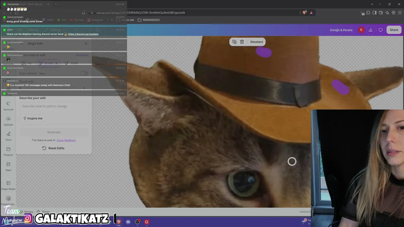Open the Uploads panel
404x227 pixels.
click(x=8, y=121)
